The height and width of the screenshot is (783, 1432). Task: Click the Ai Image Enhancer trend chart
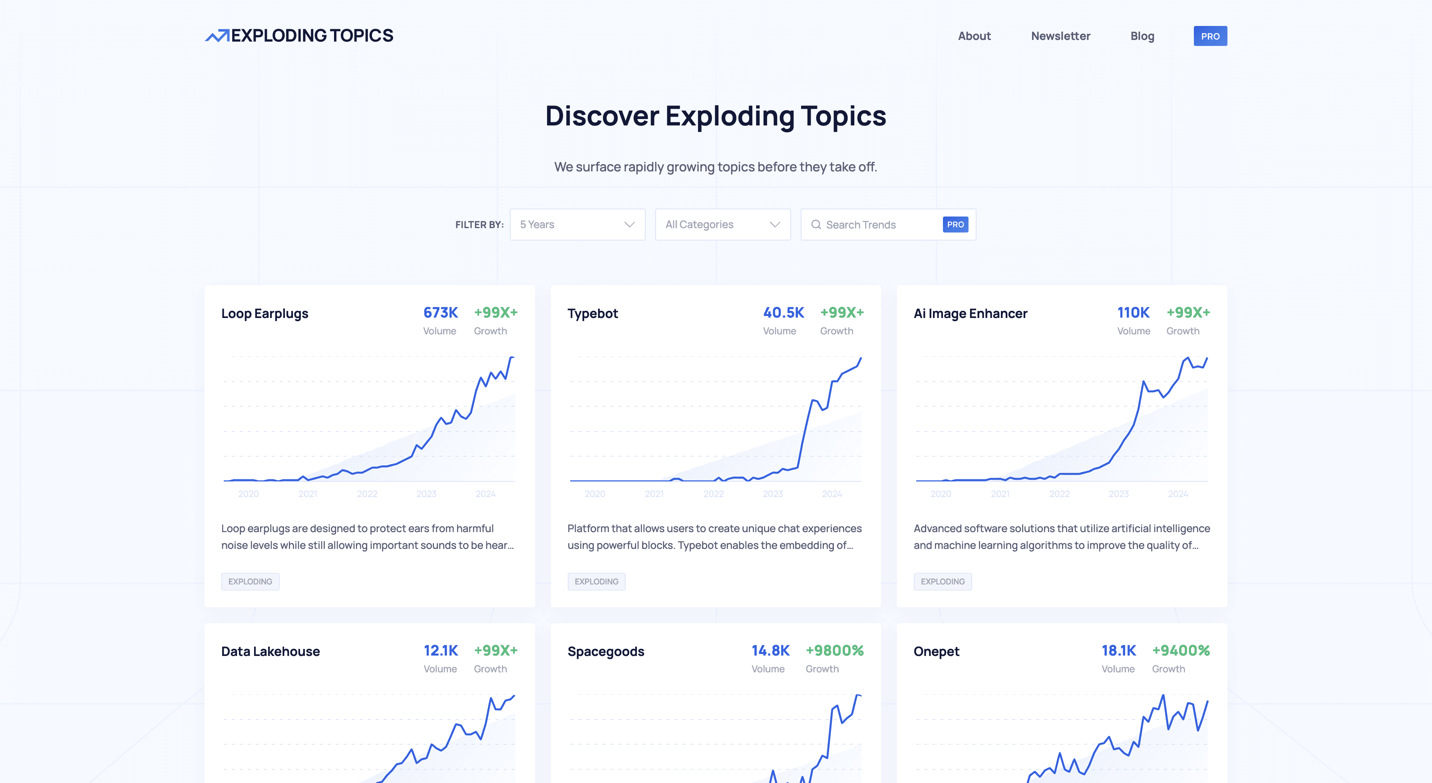(1061, 422)
